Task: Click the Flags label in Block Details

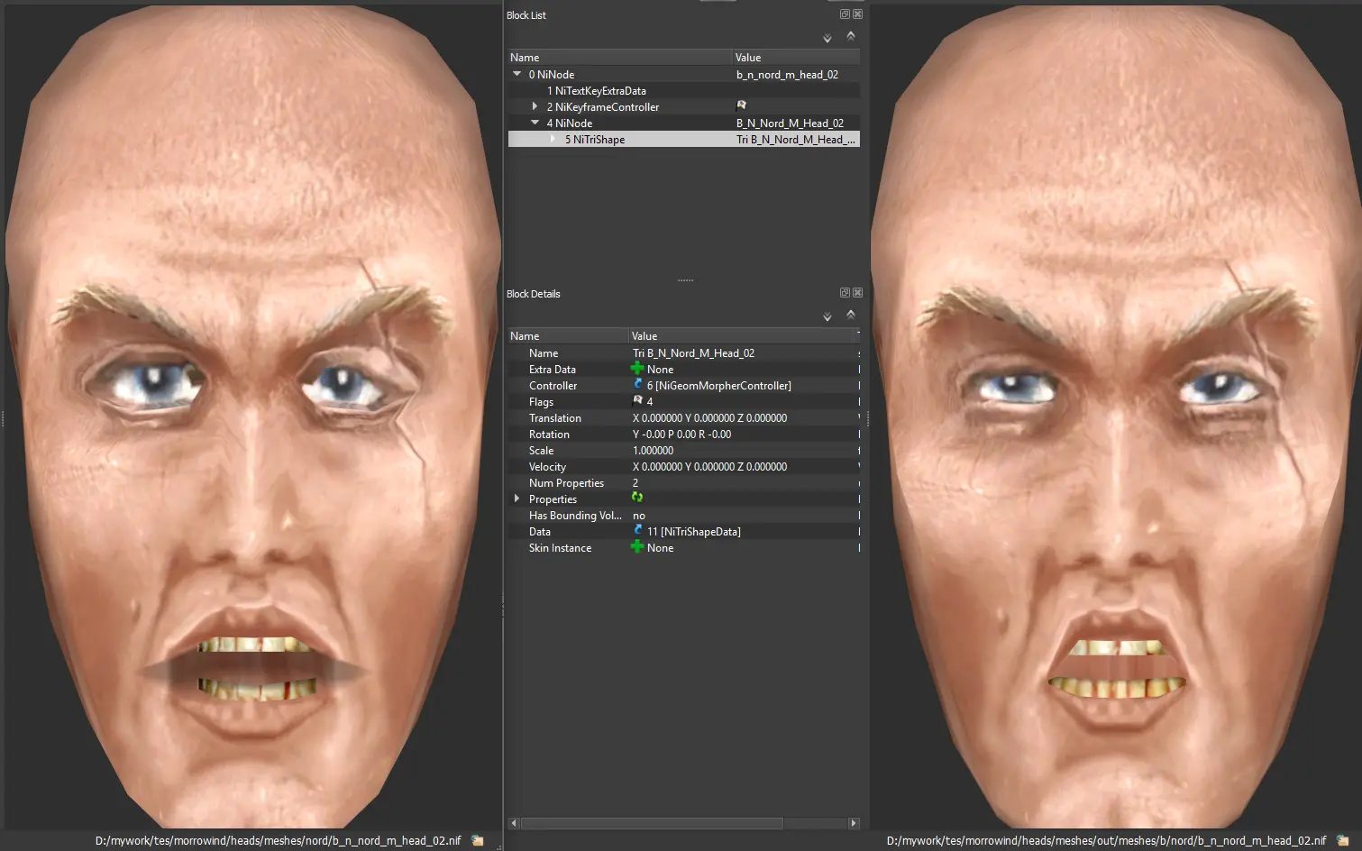Action: coord(541,402)
